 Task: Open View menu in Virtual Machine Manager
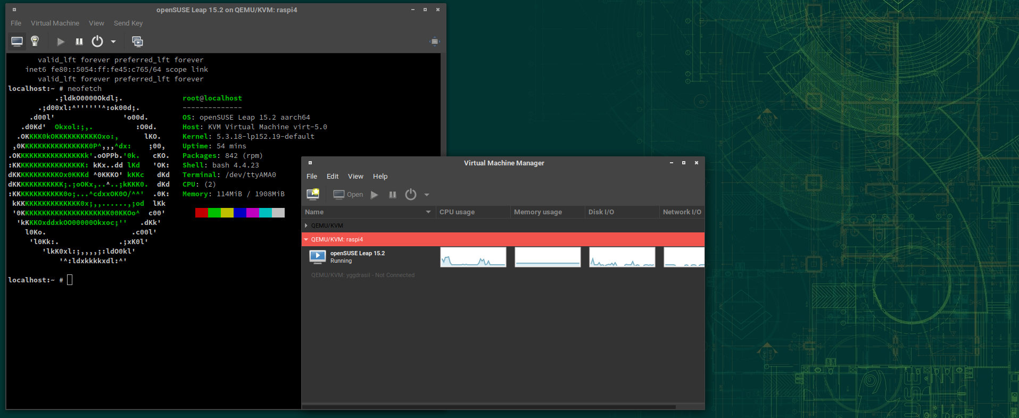(355, 176)
